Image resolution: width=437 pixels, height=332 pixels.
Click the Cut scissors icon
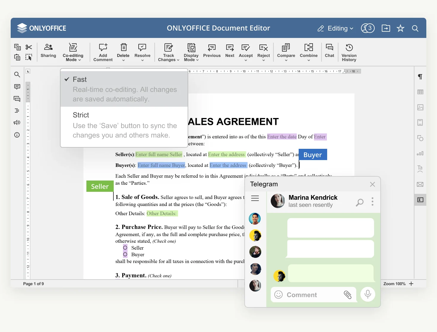pos(29,47)
